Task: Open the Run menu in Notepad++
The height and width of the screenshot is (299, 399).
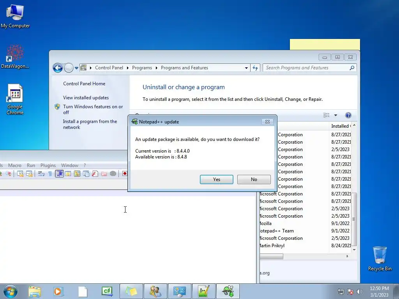Action: click(31, 165)
